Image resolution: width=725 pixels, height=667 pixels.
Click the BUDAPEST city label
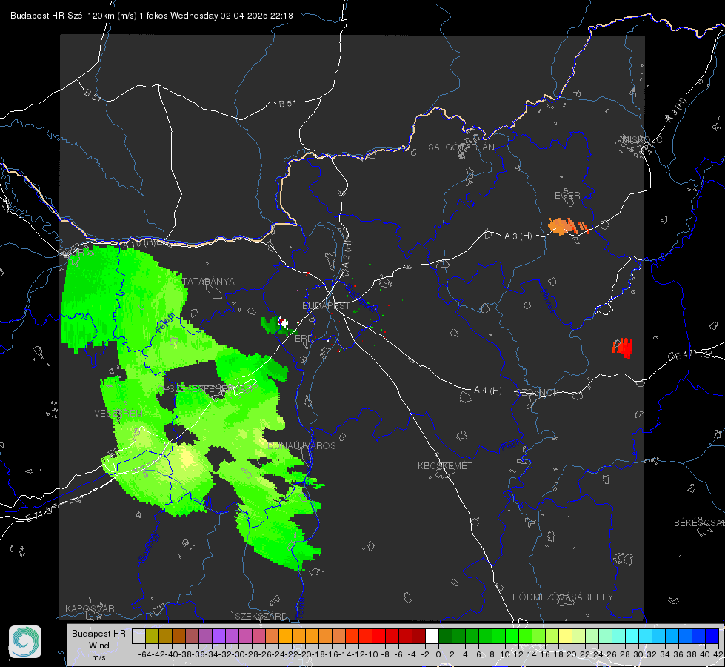326,306
